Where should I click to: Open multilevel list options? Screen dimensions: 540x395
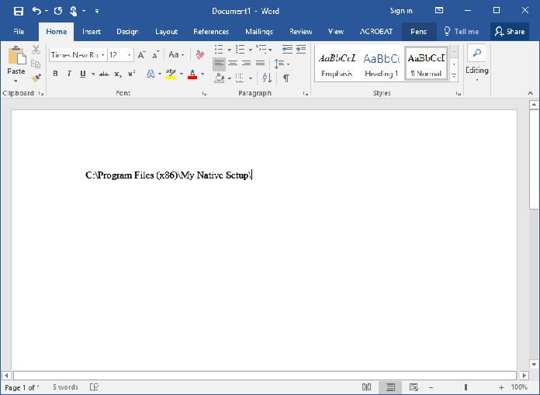point(261,50)
